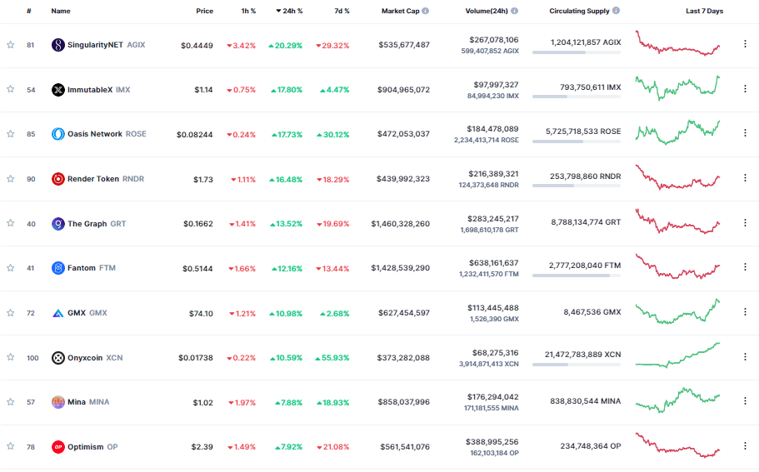This screenshot has height=472, width=759.
Task: Click Fantom circulating supply progress bar
Action: [577, 276]
